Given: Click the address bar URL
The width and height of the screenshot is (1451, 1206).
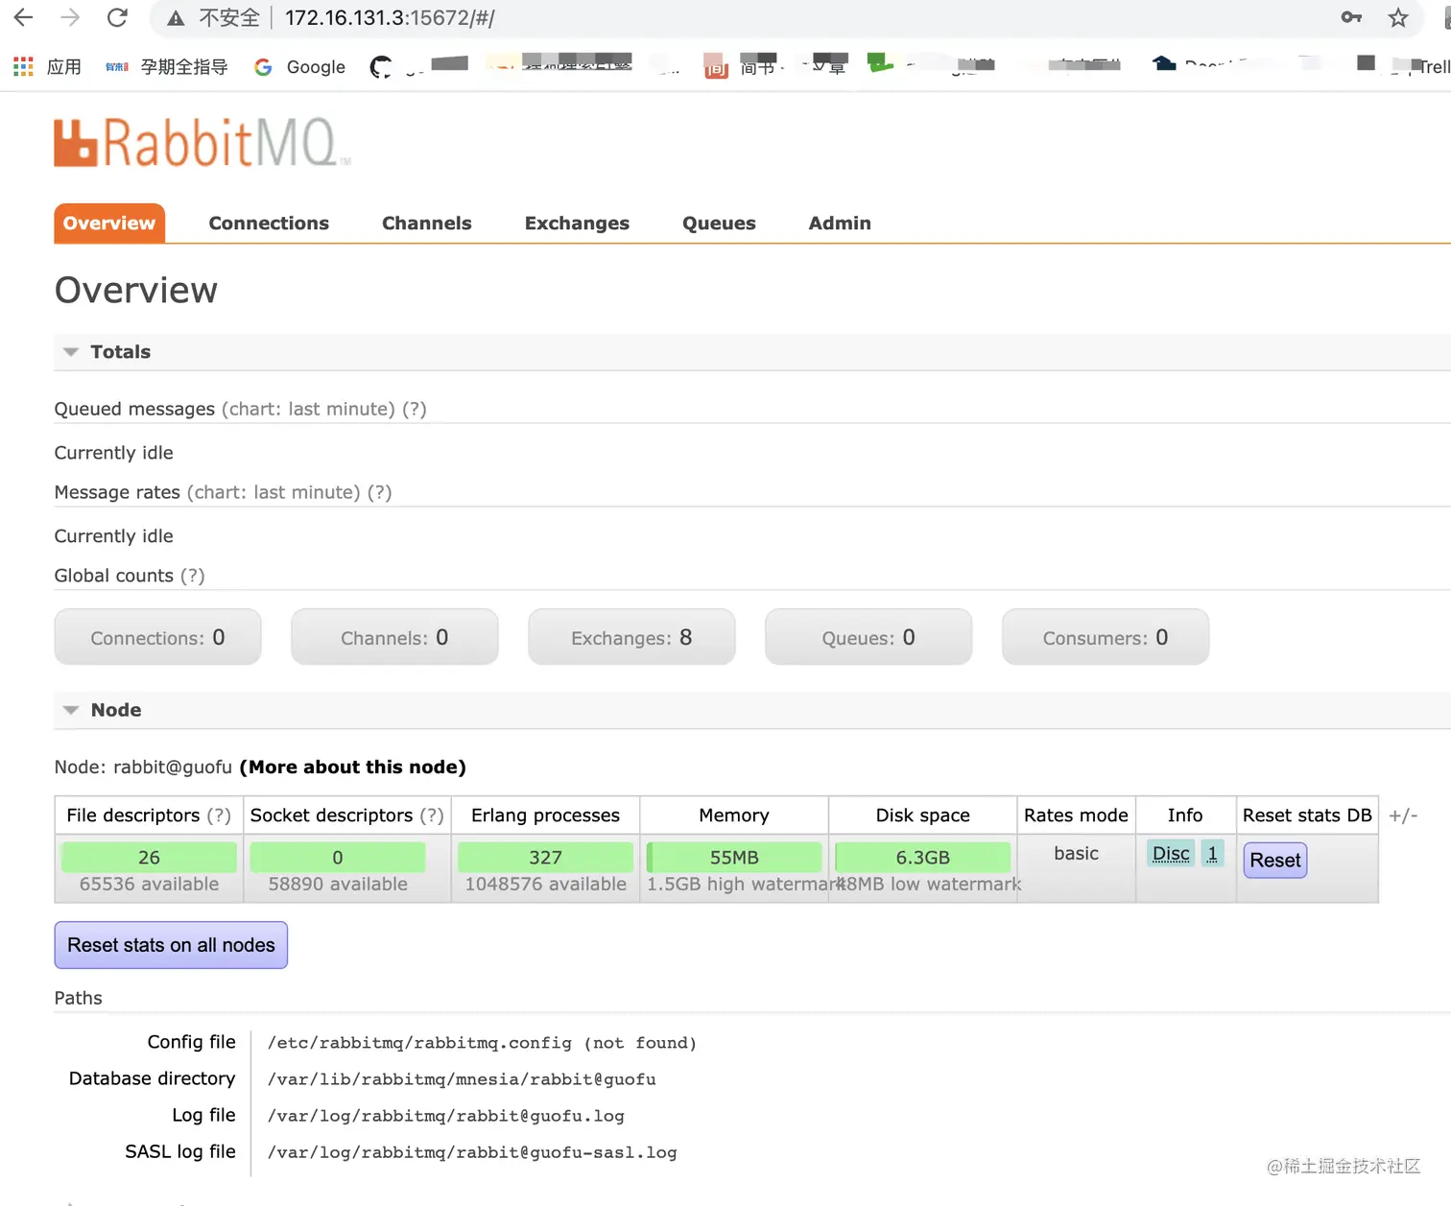Looking at the screenshot, I should point(390,18).
